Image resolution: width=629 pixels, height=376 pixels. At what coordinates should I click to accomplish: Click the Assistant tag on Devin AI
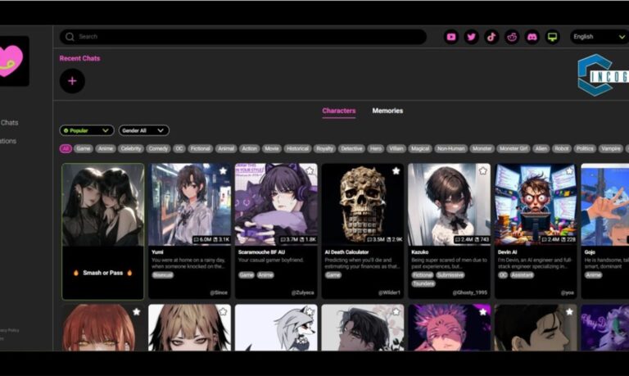(x=522, y=275)
